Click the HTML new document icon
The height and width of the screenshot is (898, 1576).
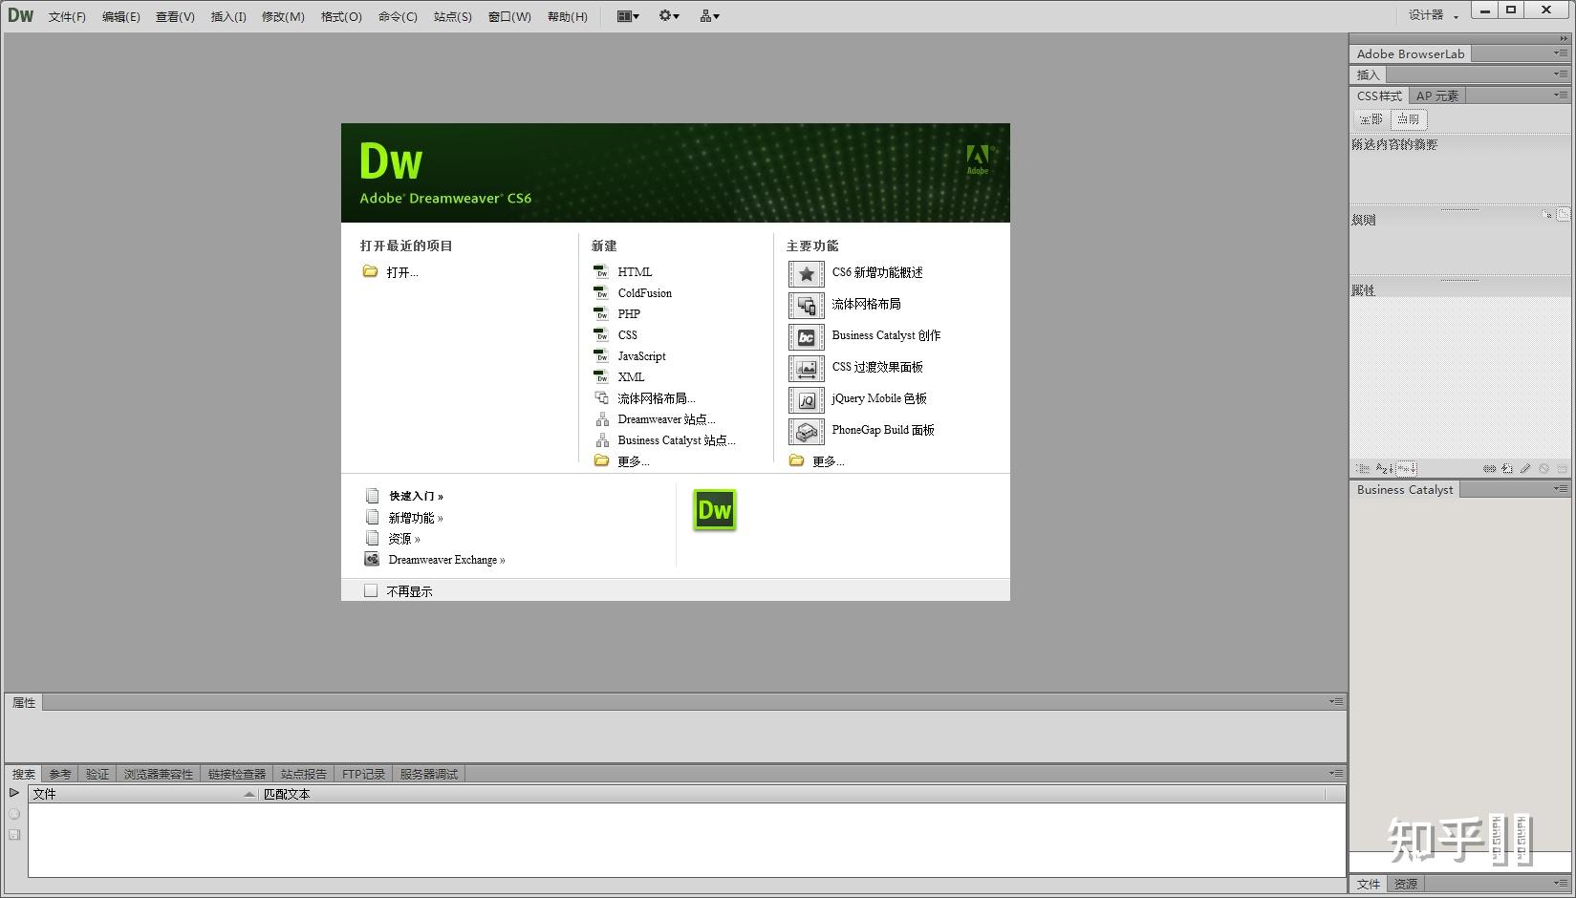point(601,272)
